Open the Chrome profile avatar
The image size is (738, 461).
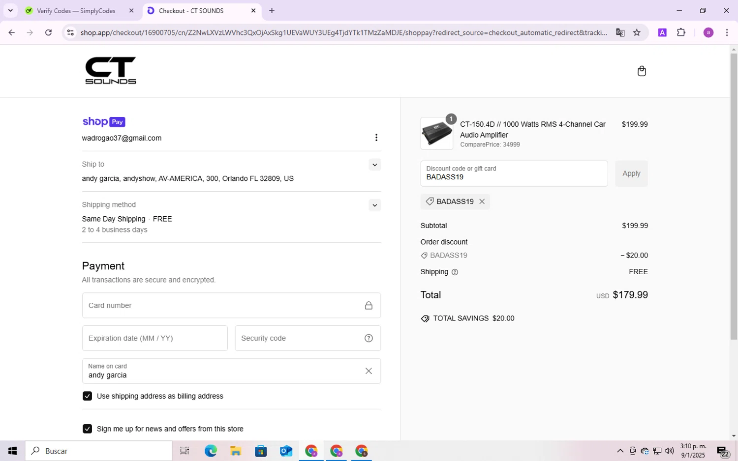(x=708, y=32)
